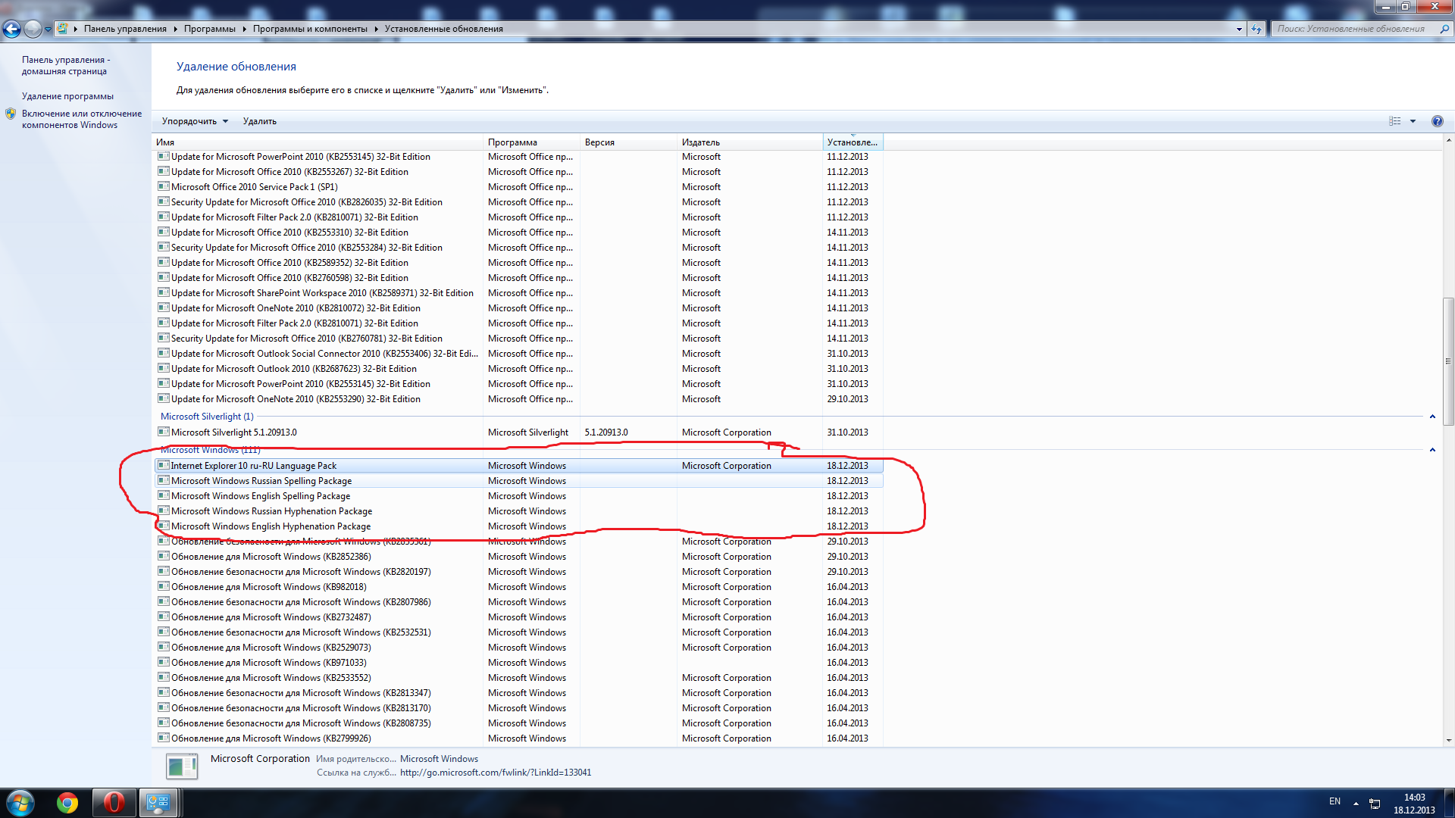Open the Упорядочить menu
The width and height of the screenshot is (1455, 818).
(x=195, y=121)
